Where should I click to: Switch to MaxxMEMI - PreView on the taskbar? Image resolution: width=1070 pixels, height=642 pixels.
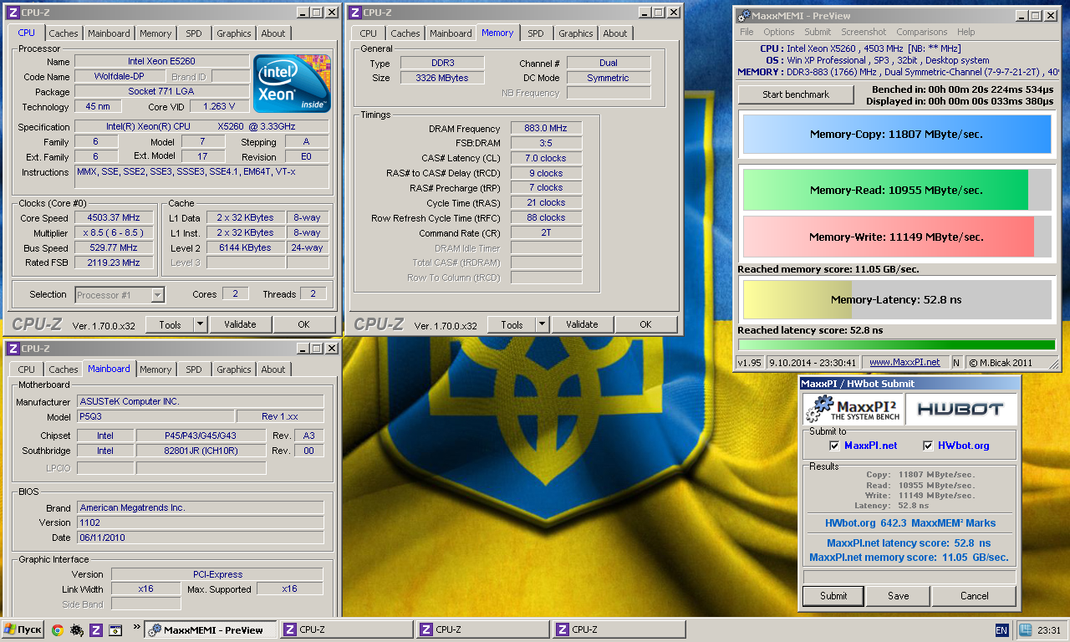pyautogui.click(x=211, y=630)
